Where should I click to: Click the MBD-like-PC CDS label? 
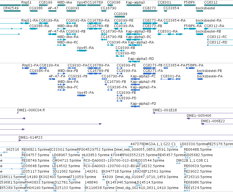(x=68, y=87)
